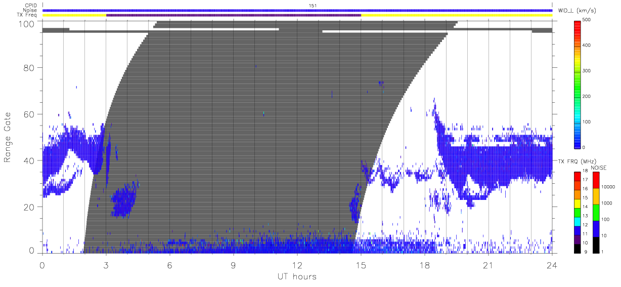Click UT hour tick label 21
Image resolution: width=621 pixels, height=287 pixels.
489,265
